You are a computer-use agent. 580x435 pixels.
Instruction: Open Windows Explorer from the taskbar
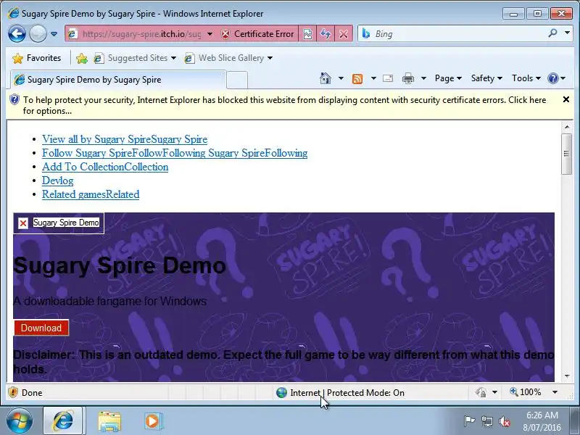coord(109,421)
